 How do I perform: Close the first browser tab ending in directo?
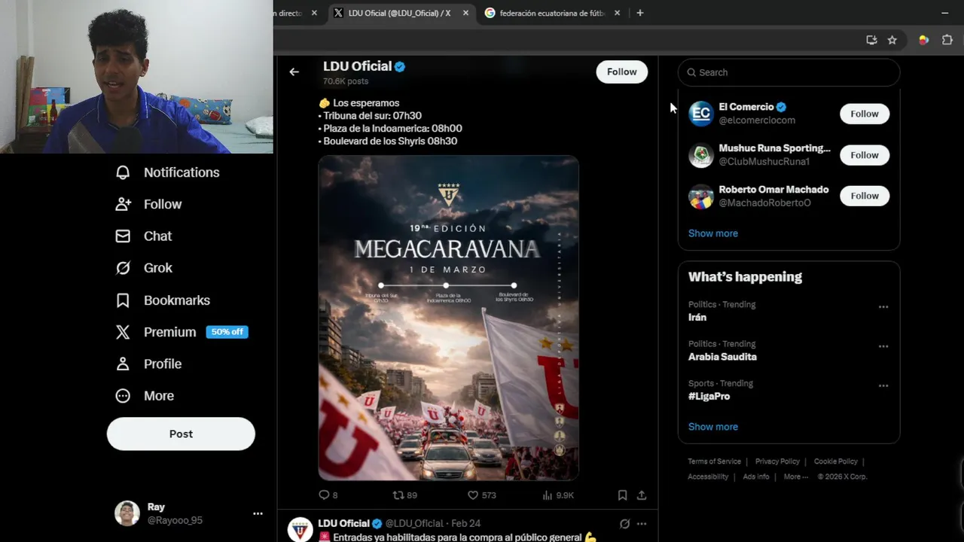coord(314,13)
